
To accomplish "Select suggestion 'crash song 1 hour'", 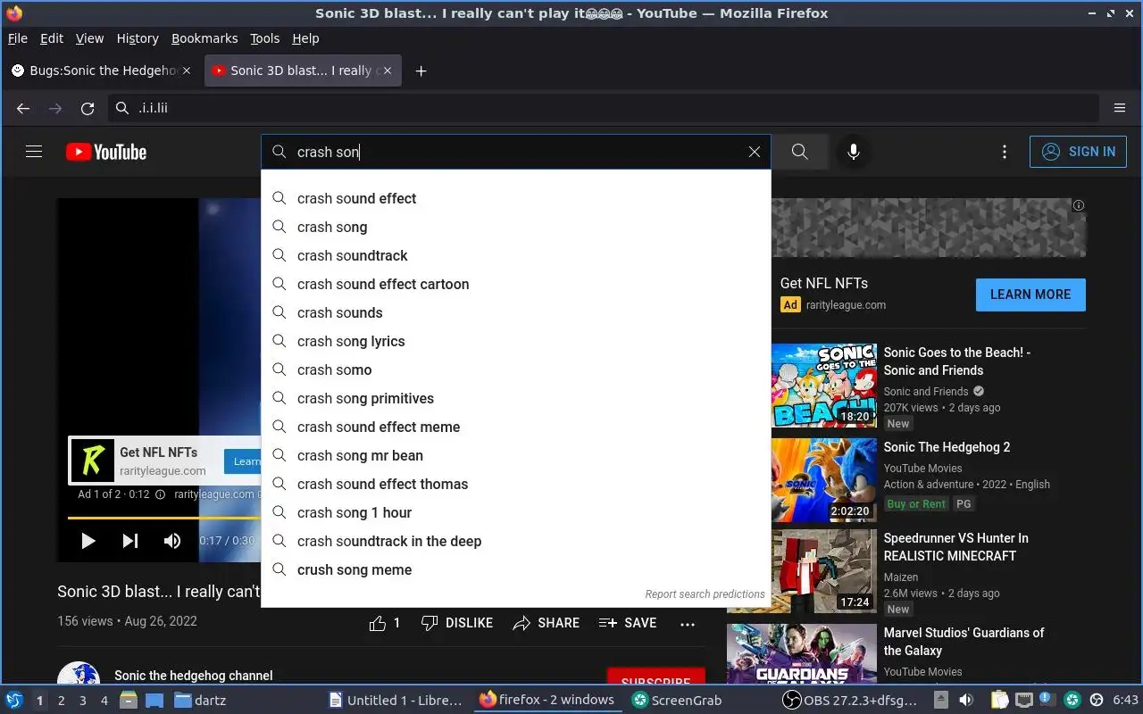I will (516, 512).
